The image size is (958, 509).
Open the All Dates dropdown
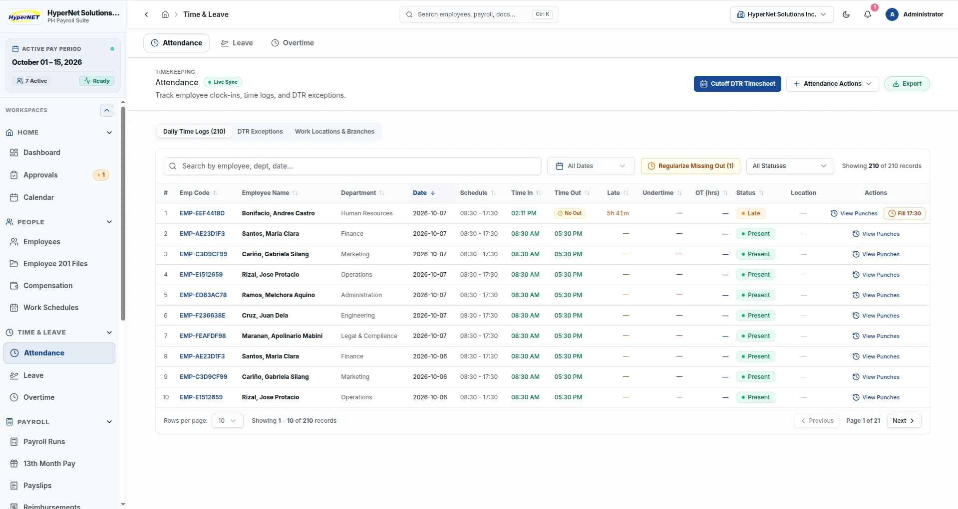point(591,166)
